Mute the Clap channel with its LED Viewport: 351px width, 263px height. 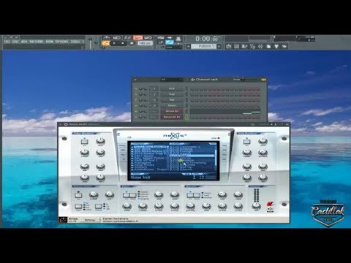[136, 94]
